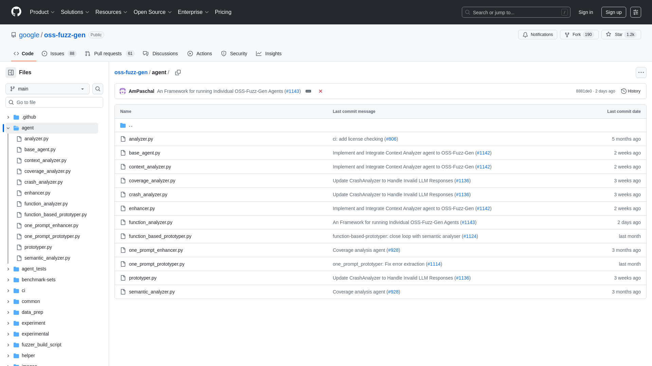This screenshot has height=366, width=652.
Task: Expand the agent_tests folder
Action: (x=8, y=269)
